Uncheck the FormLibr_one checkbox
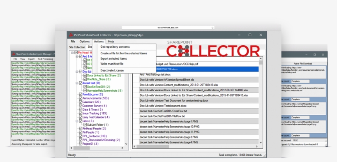Viewport: 337px width, 162px height. tap(81, 94)
